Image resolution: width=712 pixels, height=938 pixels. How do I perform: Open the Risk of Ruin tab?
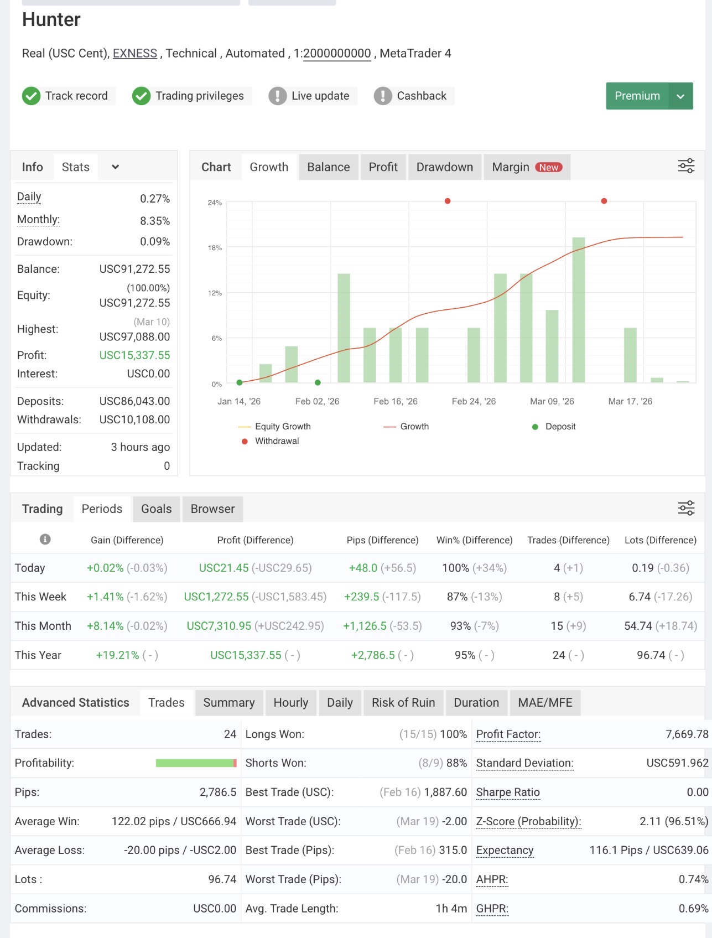[x=403, y=702]
